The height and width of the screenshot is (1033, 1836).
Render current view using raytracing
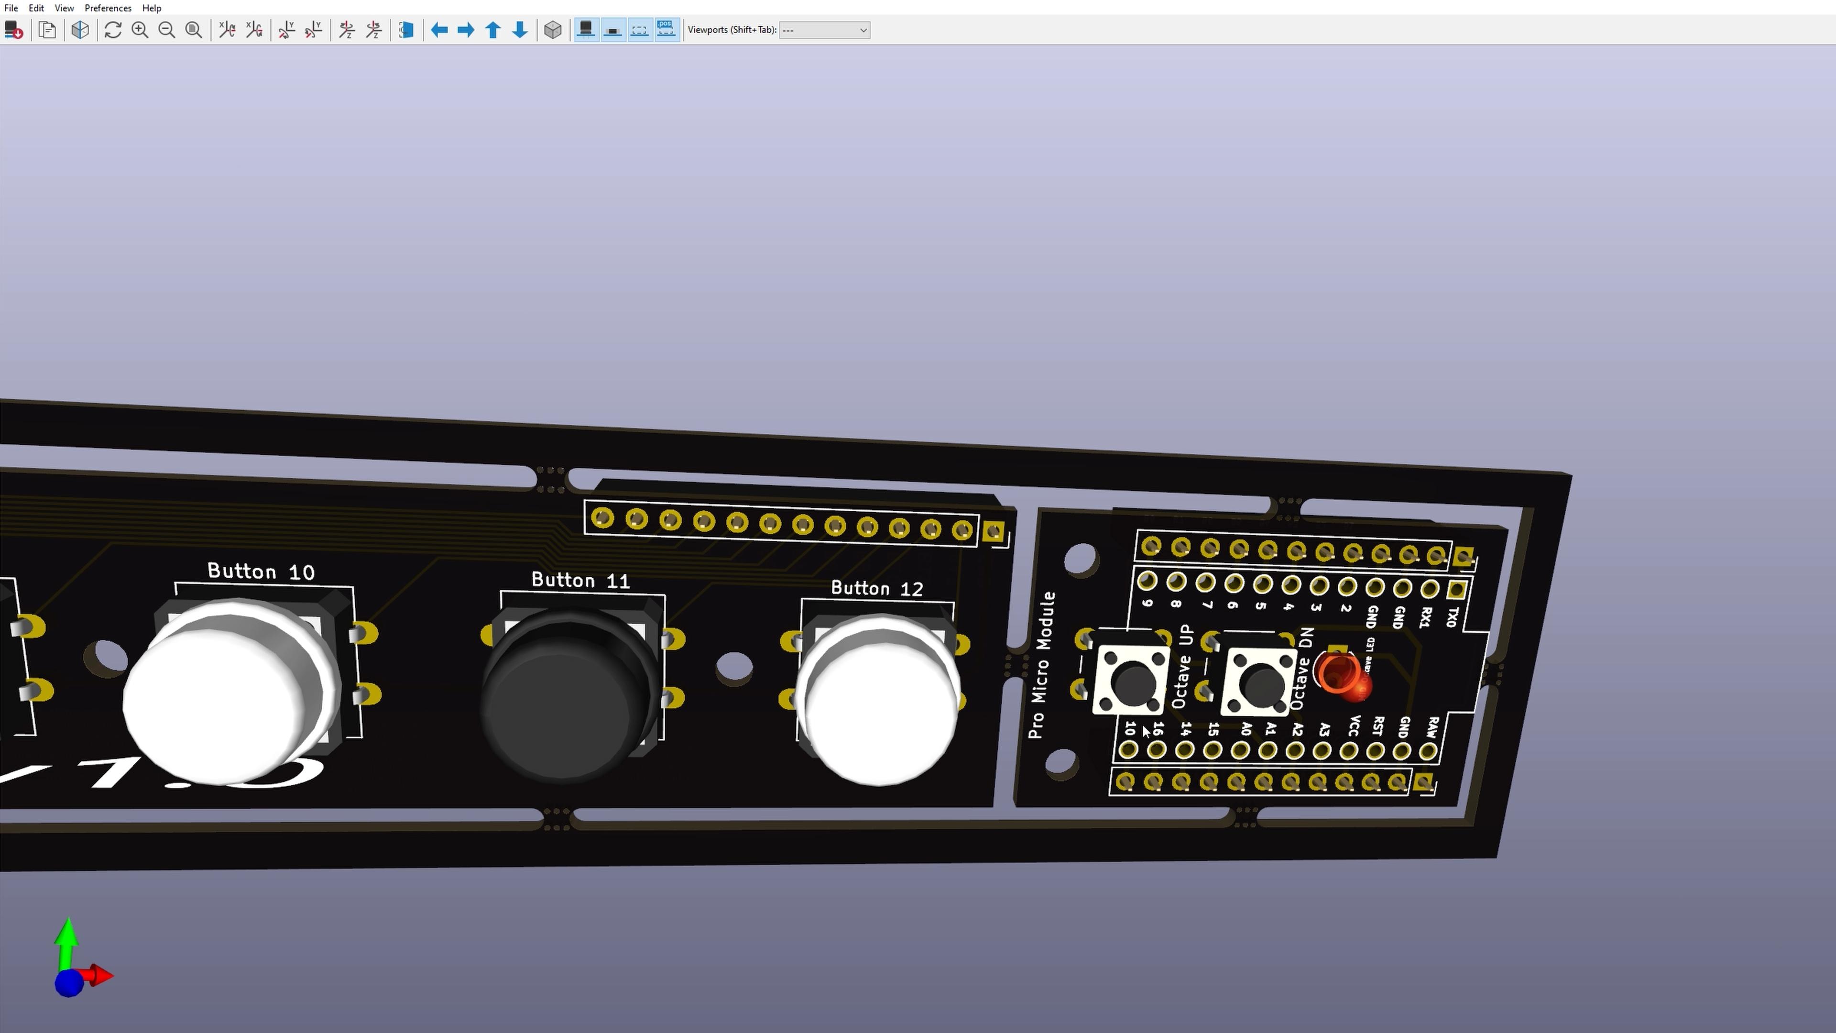coord(80,30)
